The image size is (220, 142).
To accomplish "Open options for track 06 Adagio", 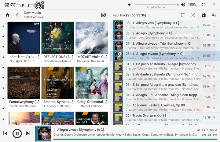I will [214, 35].
